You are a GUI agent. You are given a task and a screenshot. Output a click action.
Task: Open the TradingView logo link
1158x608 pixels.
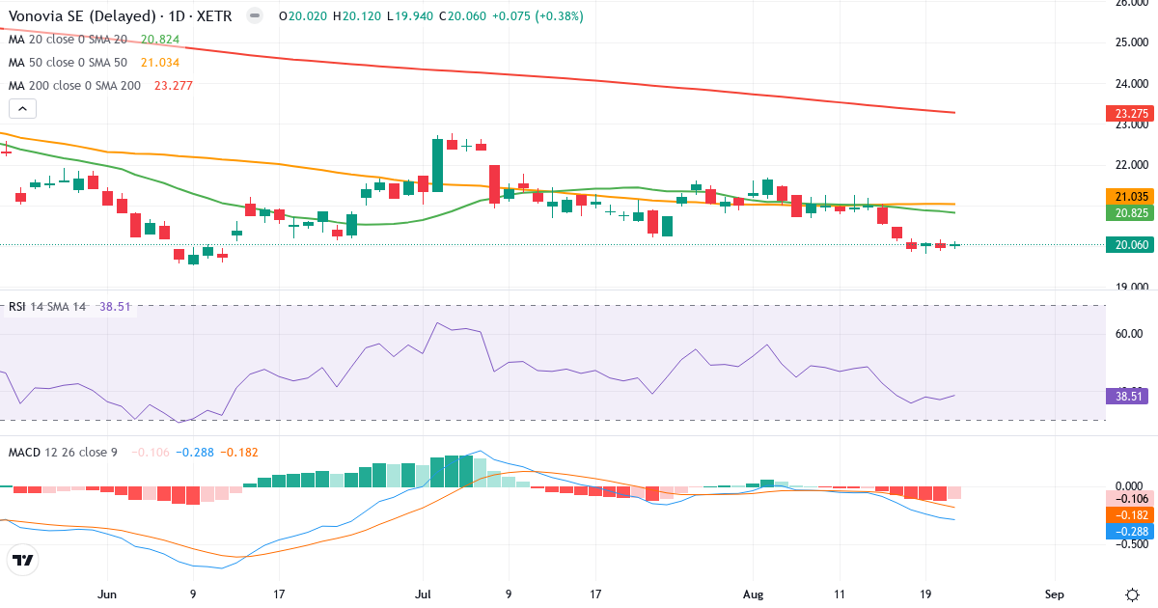tap(22, 560)
